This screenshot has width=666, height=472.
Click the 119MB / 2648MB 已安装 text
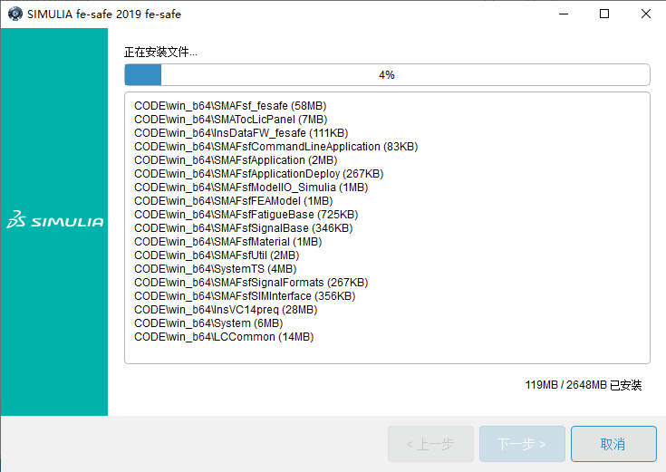click(584, 385)
